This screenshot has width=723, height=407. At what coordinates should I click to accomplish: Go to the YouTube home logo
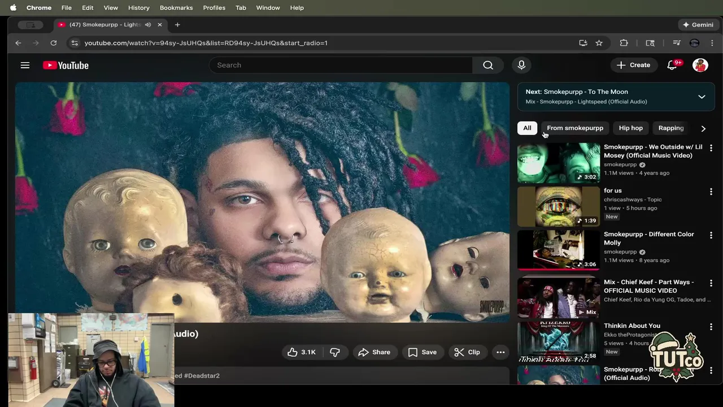click(66, 65)
